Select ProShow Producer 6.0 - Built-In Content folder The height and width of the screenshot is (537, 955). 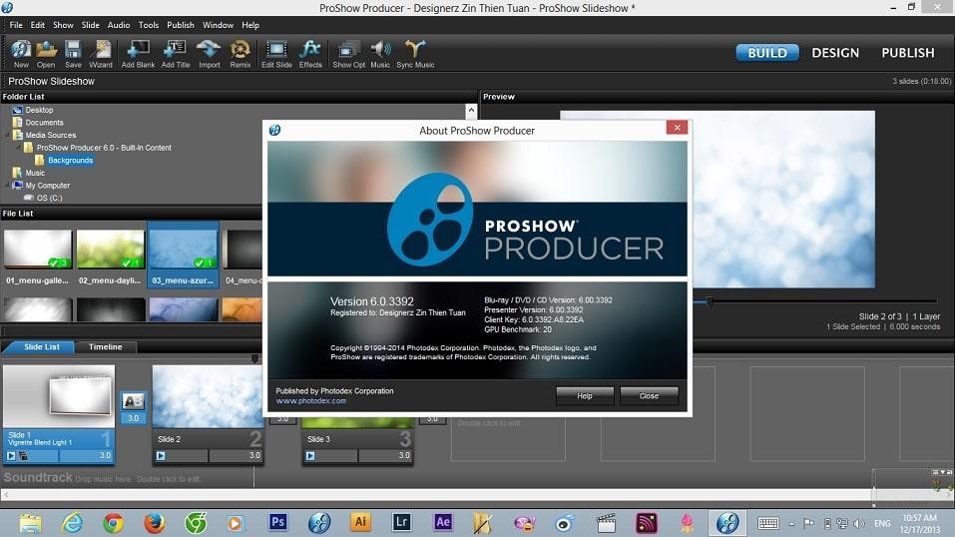[x=104, y=148]
